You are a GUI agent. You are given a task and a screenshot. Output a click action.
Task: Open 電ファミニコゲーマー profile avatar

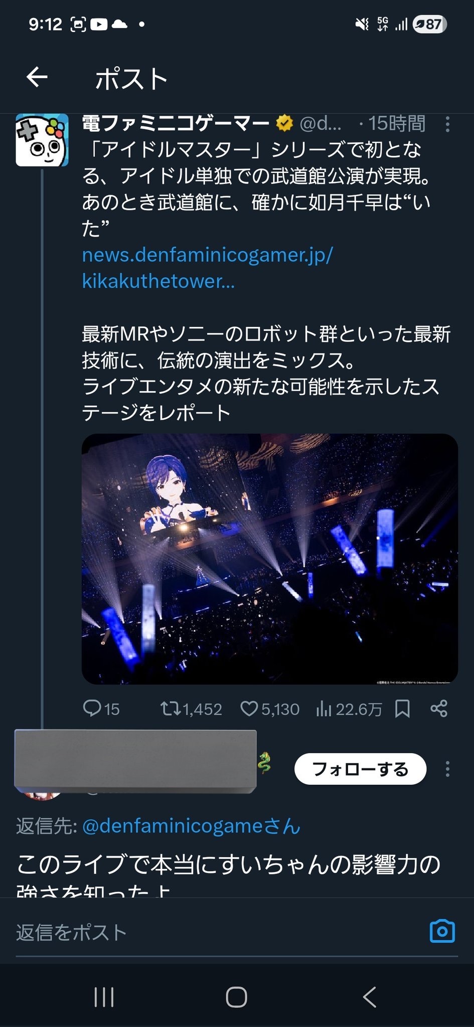pos(42,140)
